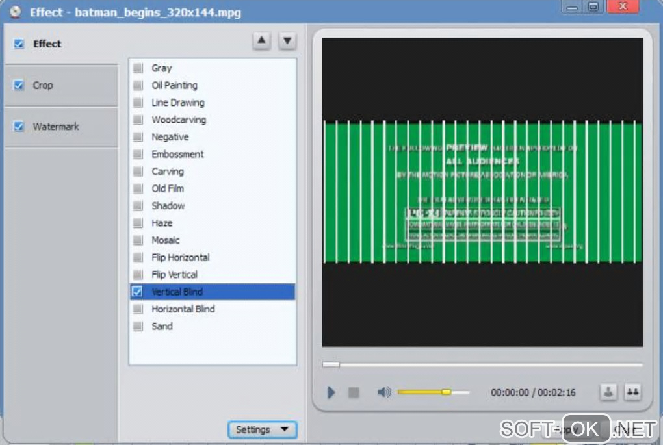Select the Mosaic row
Image resolution: width=663 pixels, height=445 pixels.
[x=213, y=240]
